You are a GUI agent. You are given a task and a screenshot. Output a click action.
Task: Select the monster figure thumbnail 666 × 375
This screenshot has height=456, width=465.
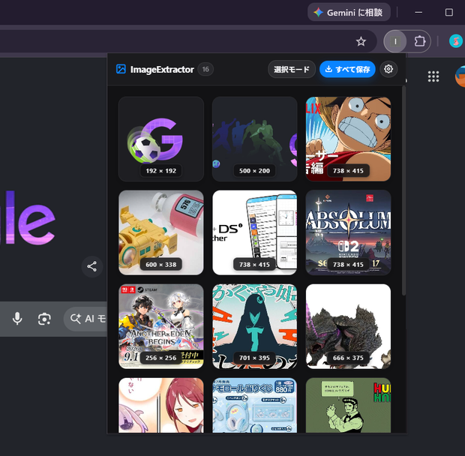(x=348, y=326)
